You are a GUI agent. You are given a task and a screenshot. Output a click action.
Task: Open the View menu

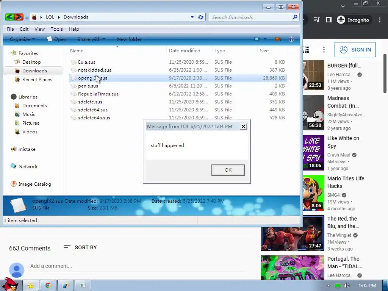(x=39, y=29)
